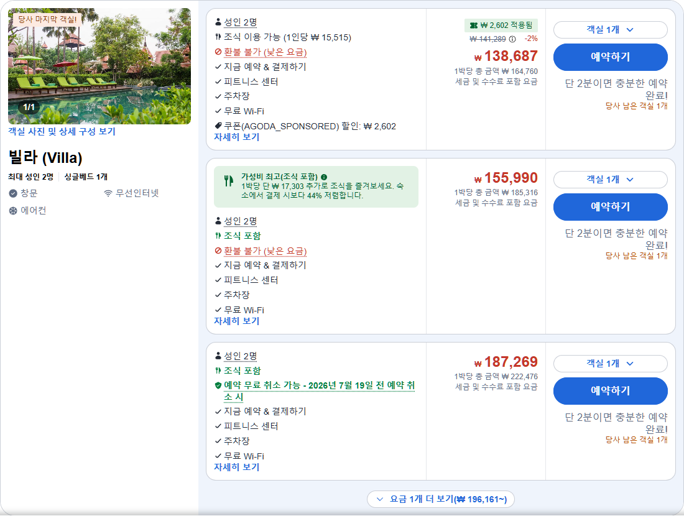Open details link for the ₩187,269 offer
Screen dimensions: 684x516
click(237, 467)
